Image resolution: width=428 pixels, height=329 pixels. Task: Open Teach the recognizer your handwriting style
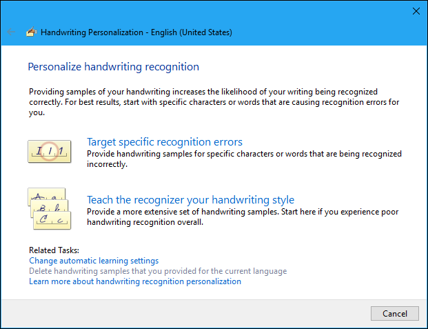coord(190,200)
